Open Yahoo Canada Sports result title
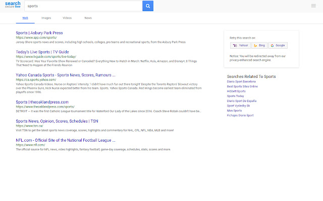 click(x=66, y=75)
